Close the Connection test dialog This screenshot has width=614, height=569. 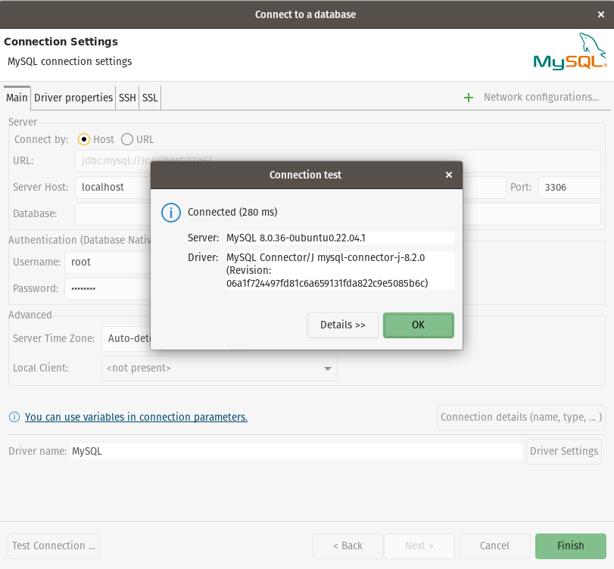pos(449,175)
